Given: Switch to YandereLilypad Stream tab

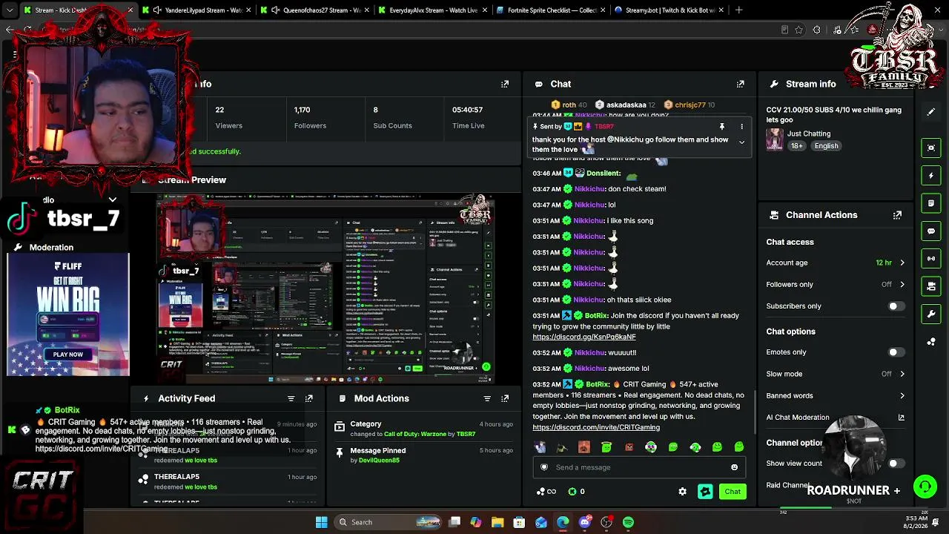Looking at the screenshot, I should pyautogui.click(x=198, y=10).
